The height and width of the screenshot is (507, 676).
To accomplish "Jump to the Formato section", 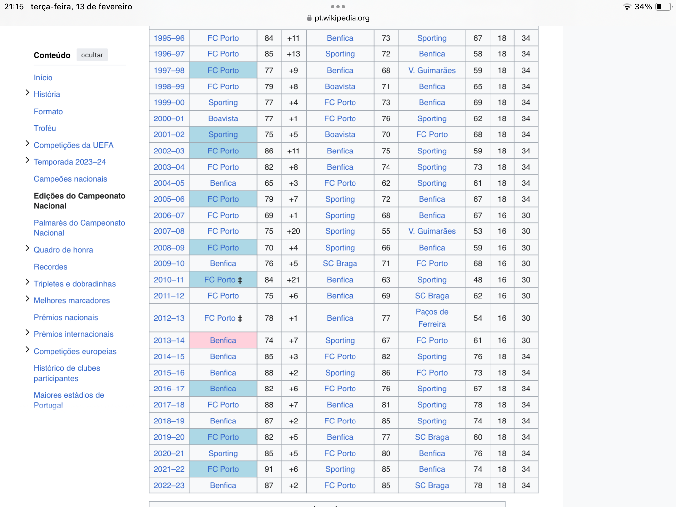I will pyautogui.click(x=48, y=111).
